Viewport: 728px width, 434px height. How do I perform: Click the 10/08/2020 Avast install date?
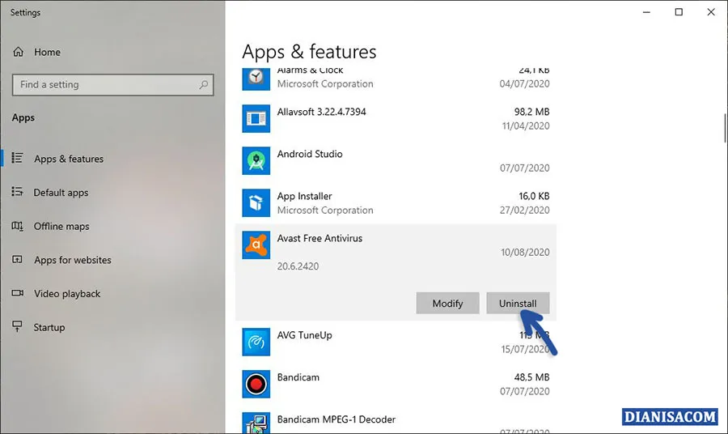tap(525, 253)
